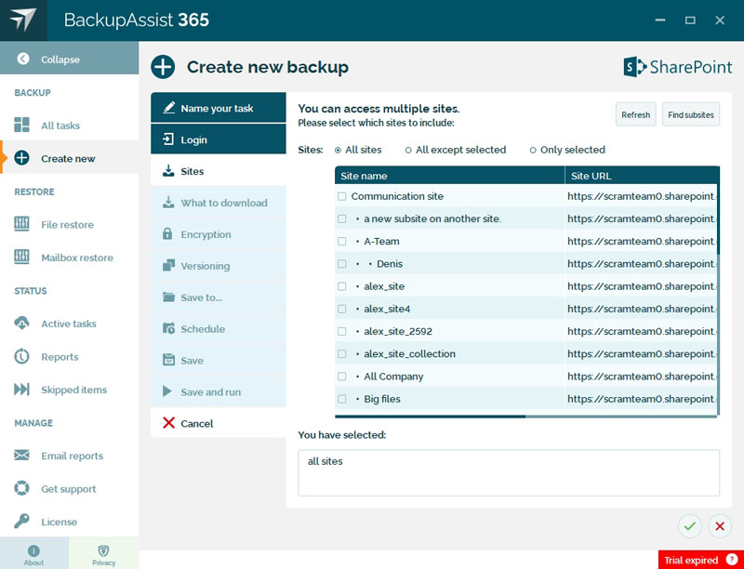
Task: Click the Sites step download icon
Action: pos(168,171)
